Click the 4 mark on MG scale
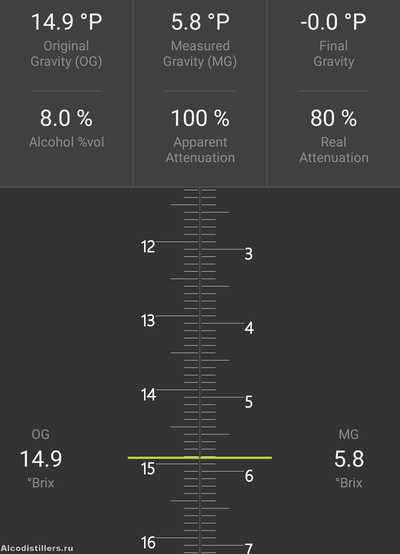The width and height of the screenshot is (400, 554). [249, 328]
